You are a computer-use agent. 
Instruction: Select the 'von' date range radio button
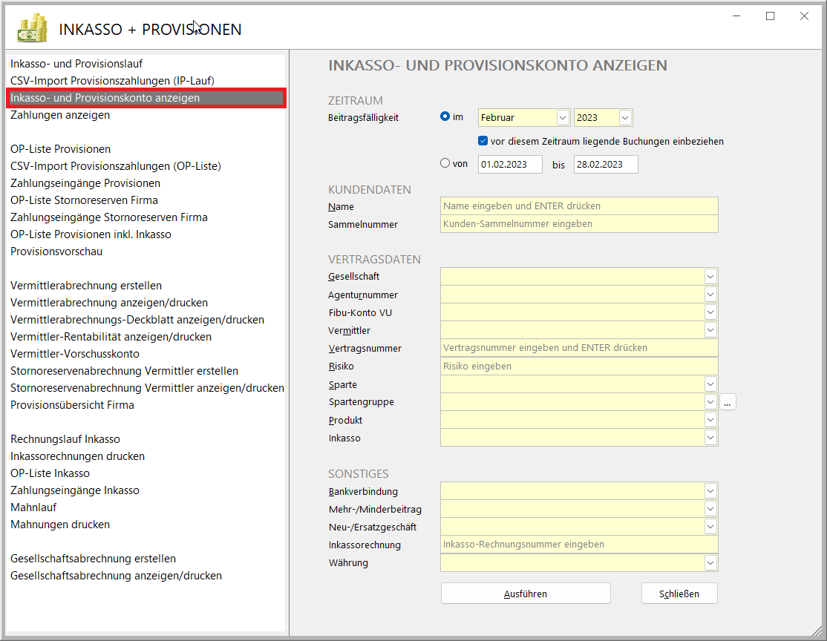pyautogui.click(x=445, y=163)
